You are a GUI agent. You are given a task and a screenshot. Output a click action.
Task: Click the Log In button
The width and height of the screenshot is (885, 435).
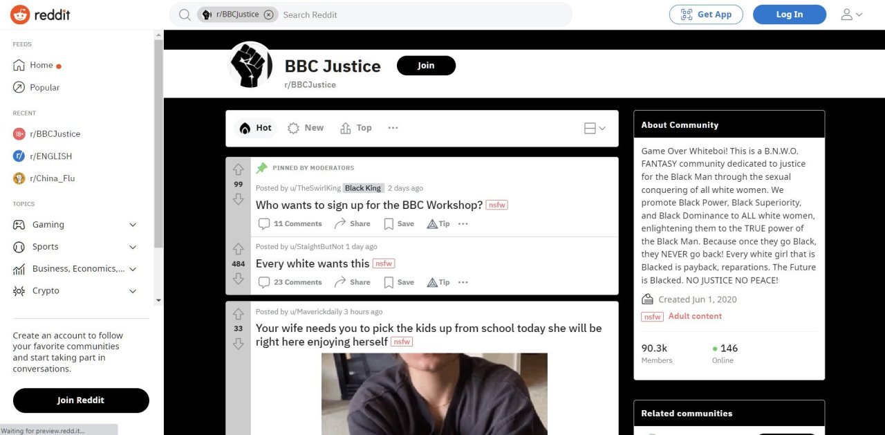(789, 14)
